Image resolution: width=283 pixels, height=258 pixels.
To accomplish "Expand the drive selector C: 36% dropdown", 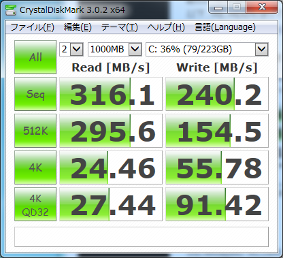I will (x=262, y=49).
